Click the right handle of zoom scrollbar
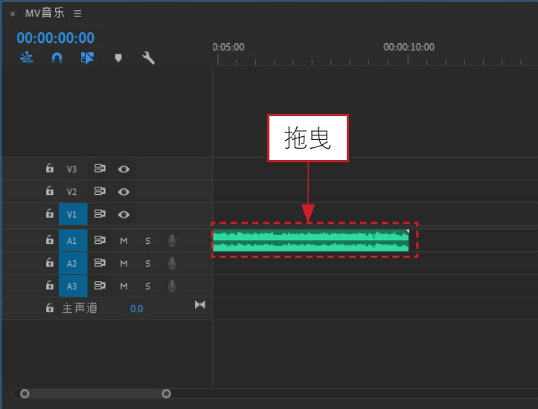The width and height of the screenshot is (538, 409). pyautogui.click(x=167, y=393)
